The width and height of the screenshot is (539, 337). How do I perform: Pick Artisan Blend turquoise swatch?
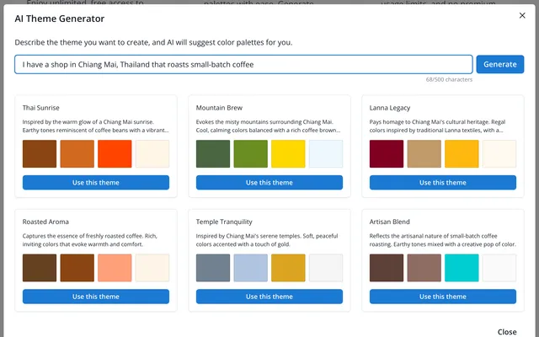462,268
